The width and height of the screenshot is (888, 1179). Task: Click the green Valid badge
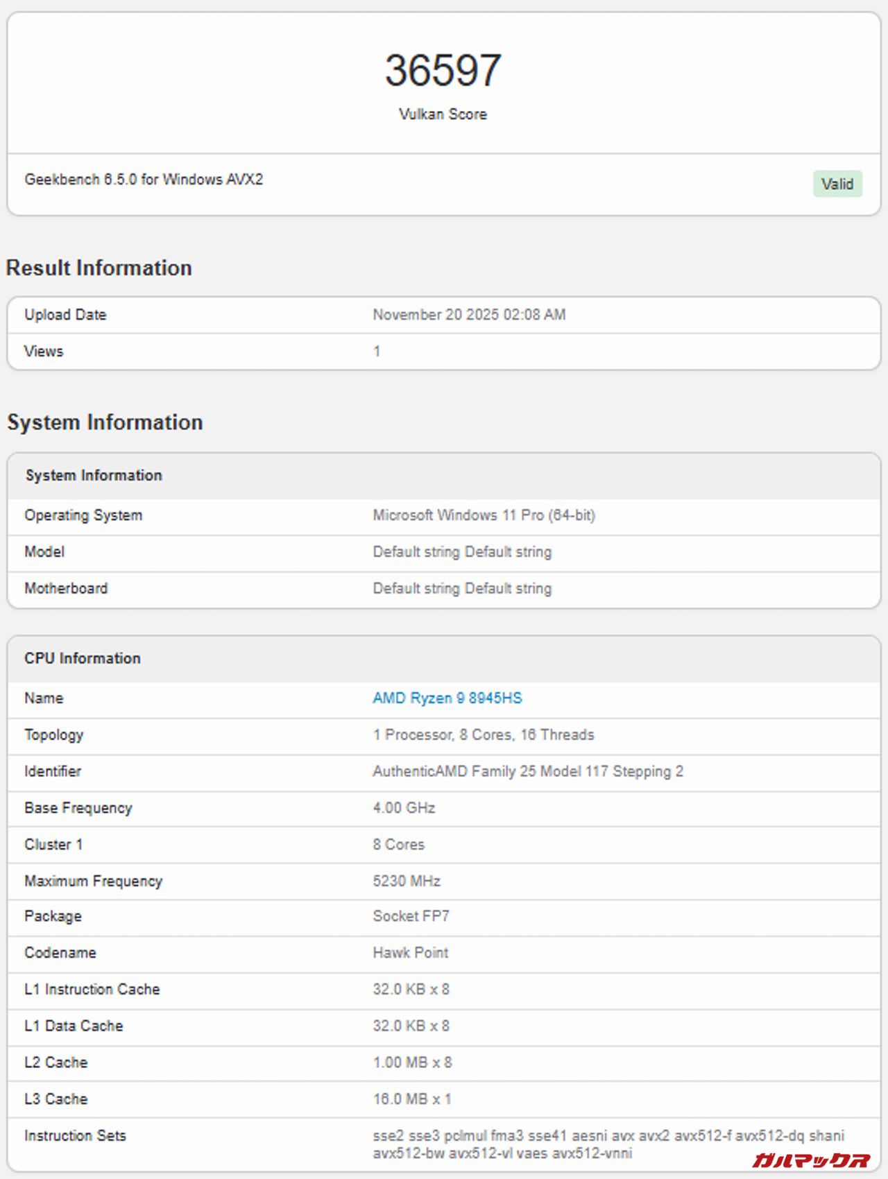point(837,184)
